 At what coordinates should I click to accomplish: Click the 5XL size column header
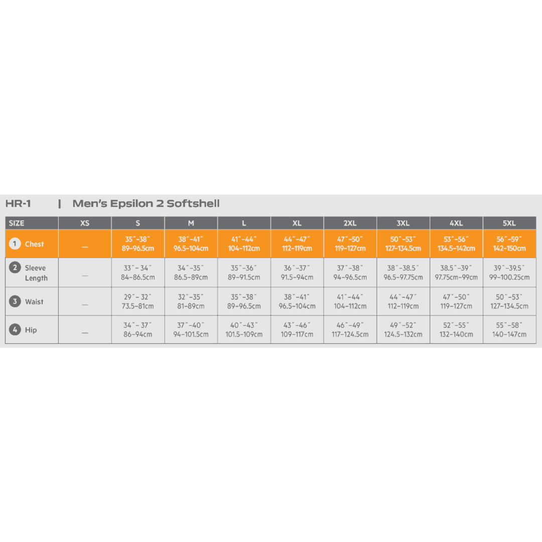coord(509,223)
